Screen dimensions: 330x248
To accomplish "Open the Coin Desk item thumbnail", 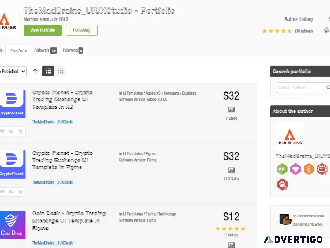I will tap(12, 225).
